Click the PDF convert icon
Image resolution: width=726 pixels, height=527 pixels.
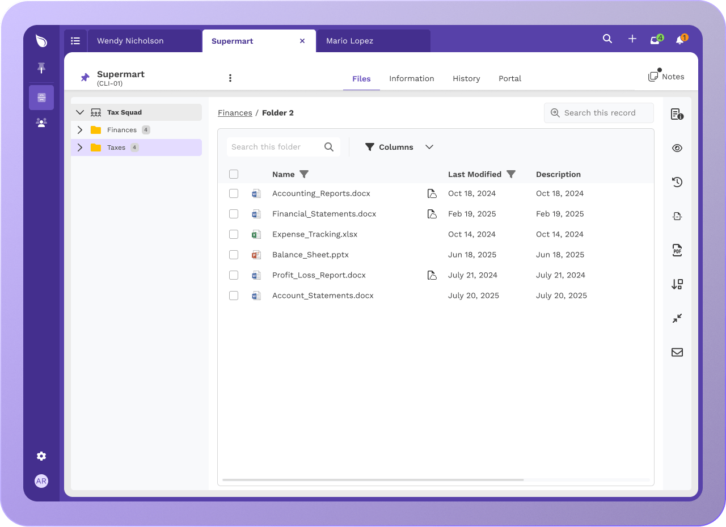click(677, 250)
